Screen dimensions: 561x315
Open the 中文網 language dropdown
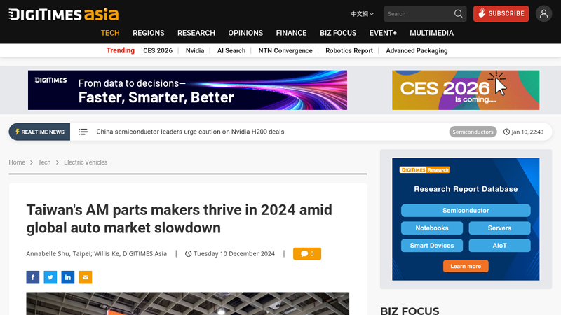pos(362,14)
